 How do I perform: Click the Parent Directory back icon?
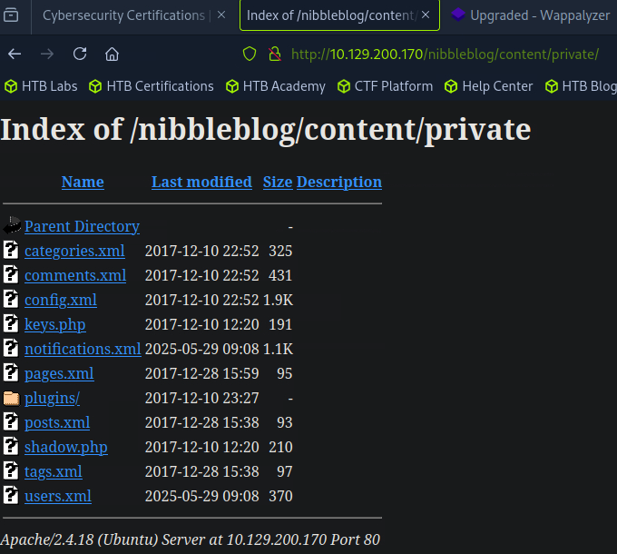[x=12, y=226]
